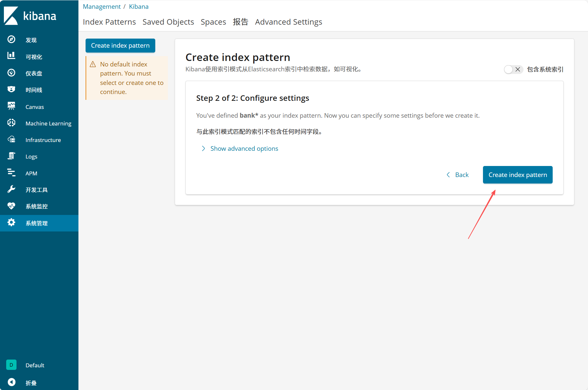Viewport: 588px width, 390px height.
Task: Select the 系统监控 sidebar label
Action: coord(37,207)
